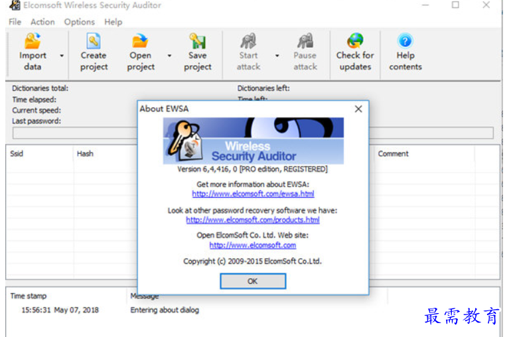Close the About EWSA dialog
The image size is (505, 337).
tap(358, 109)
